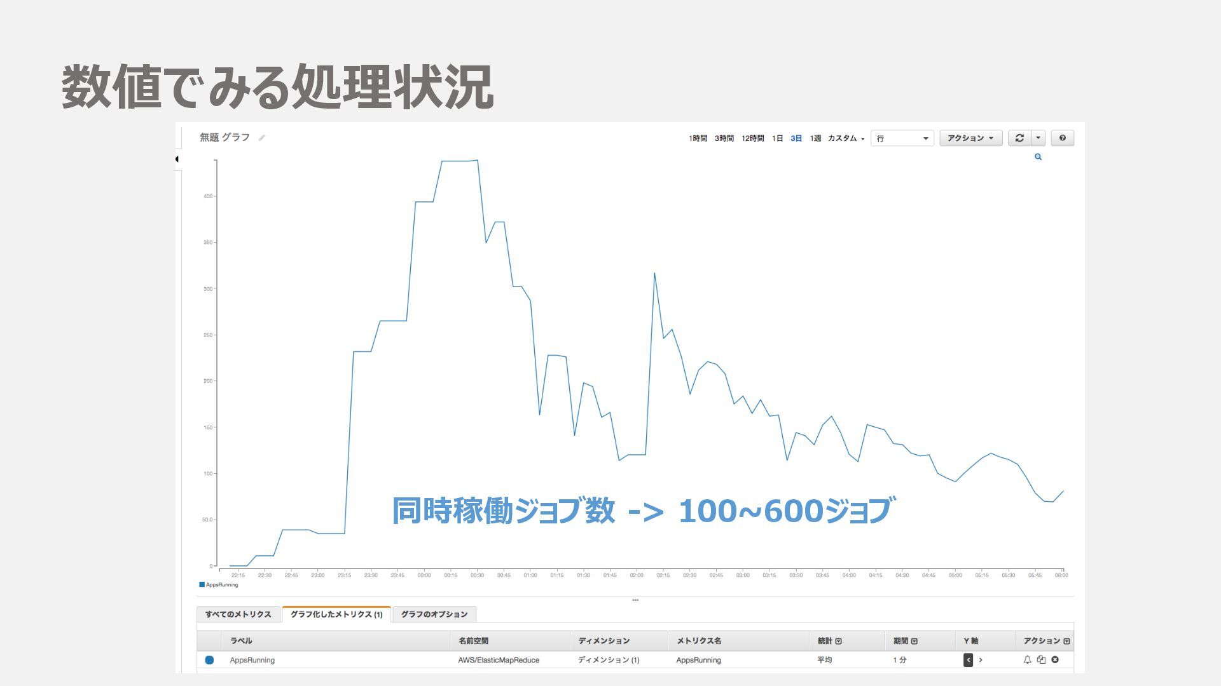
Task: Move AppsRunning to the right Y axis
Action: 981,660
